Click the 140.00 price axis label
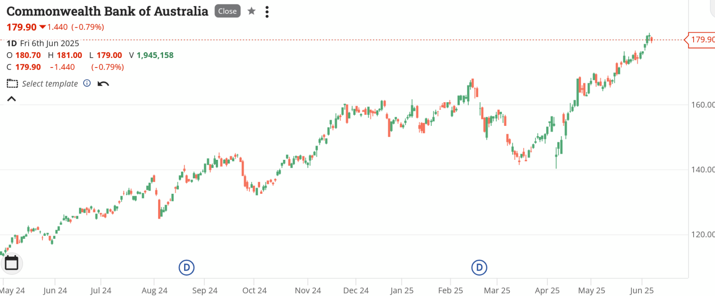The image size is (715, 296). point(702,170)
